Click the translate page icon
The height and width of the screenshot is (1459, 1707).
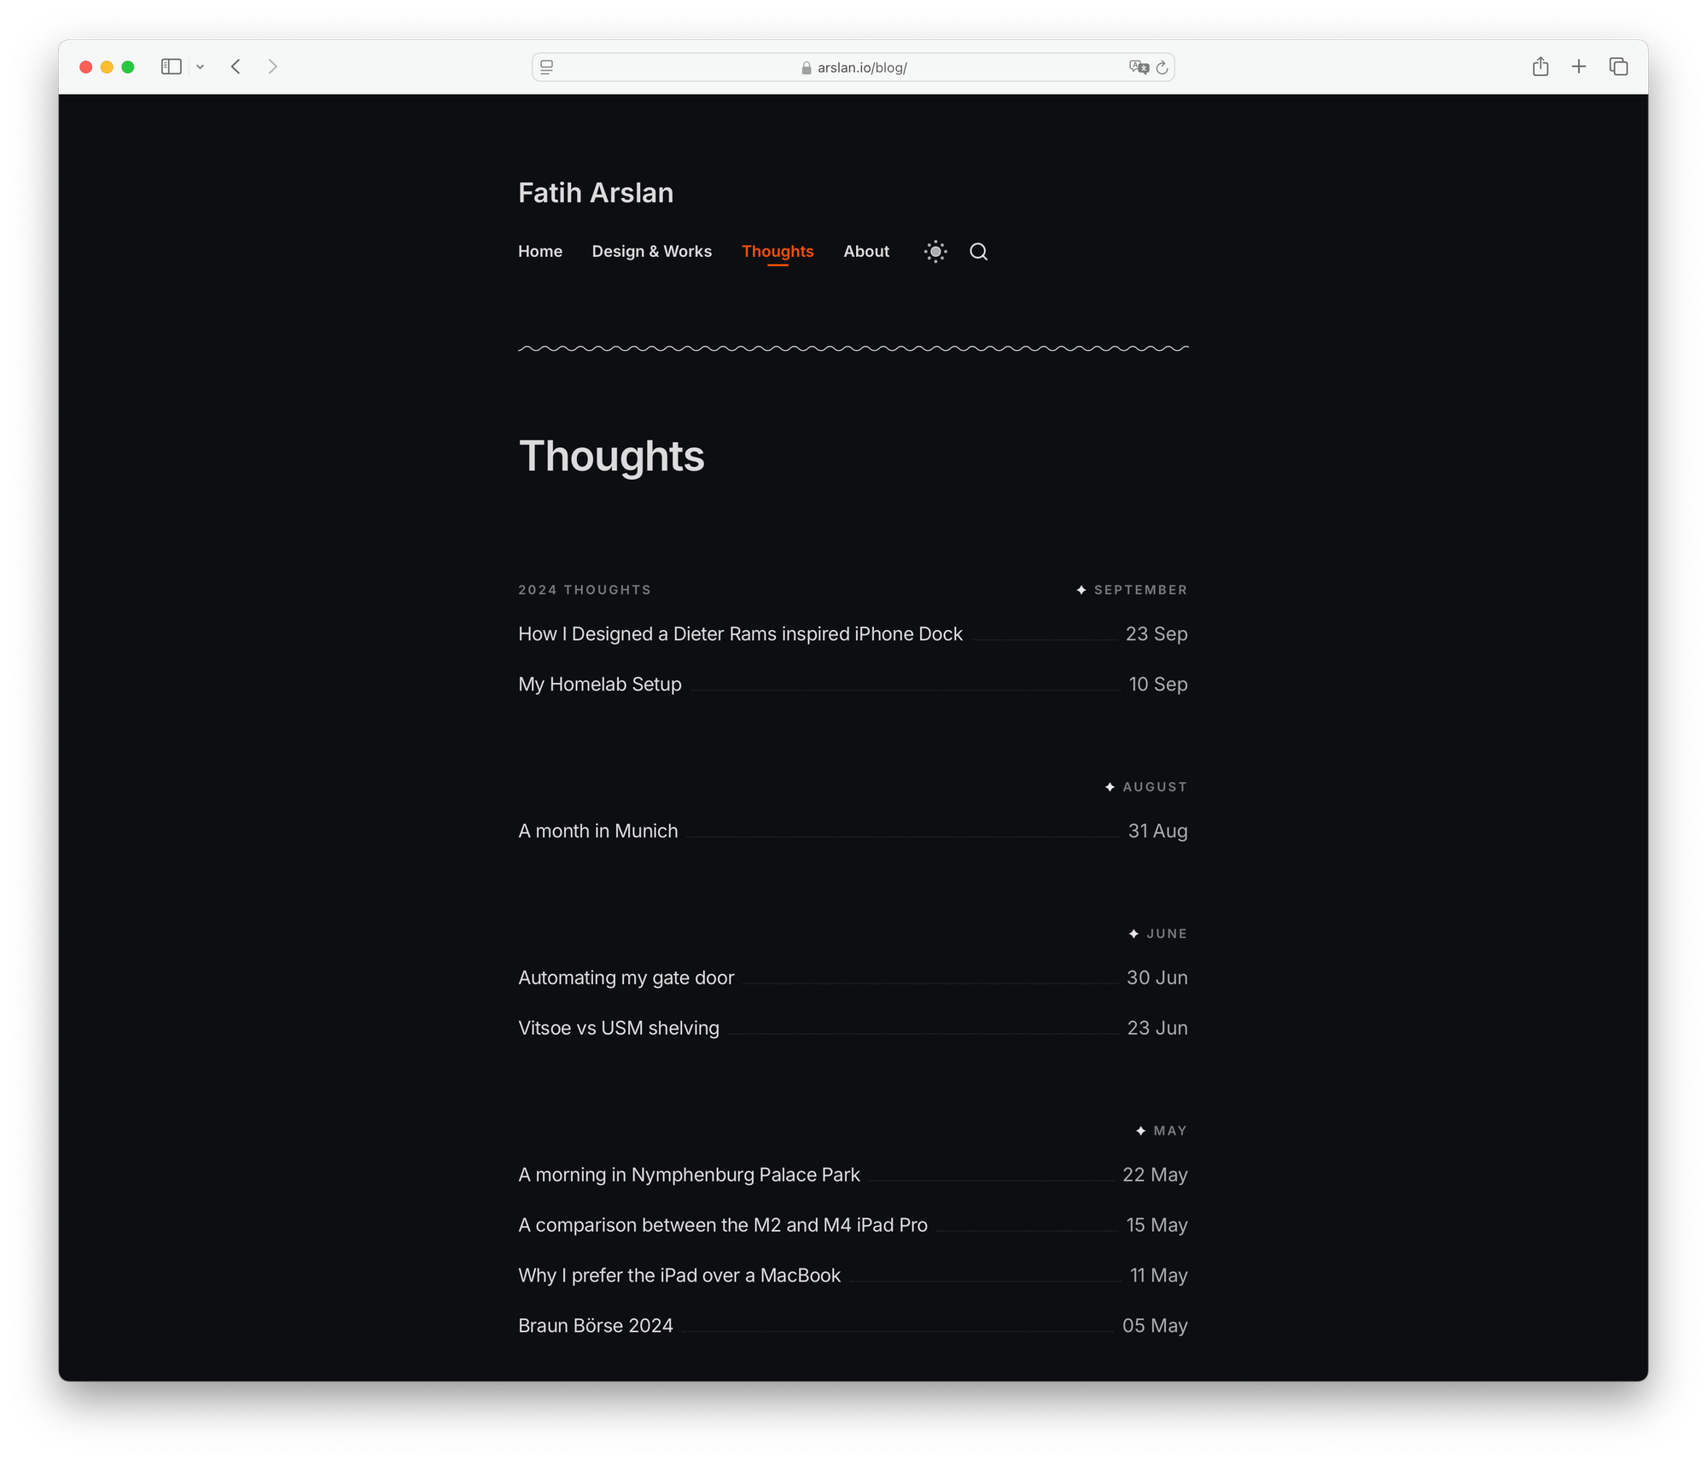[x=1138, y=67]
